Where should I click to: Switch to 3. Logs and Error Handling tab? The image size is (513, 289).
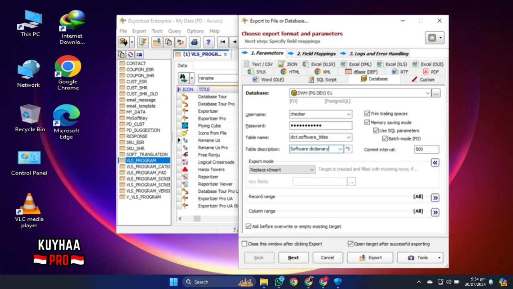(x=375, y=53)
